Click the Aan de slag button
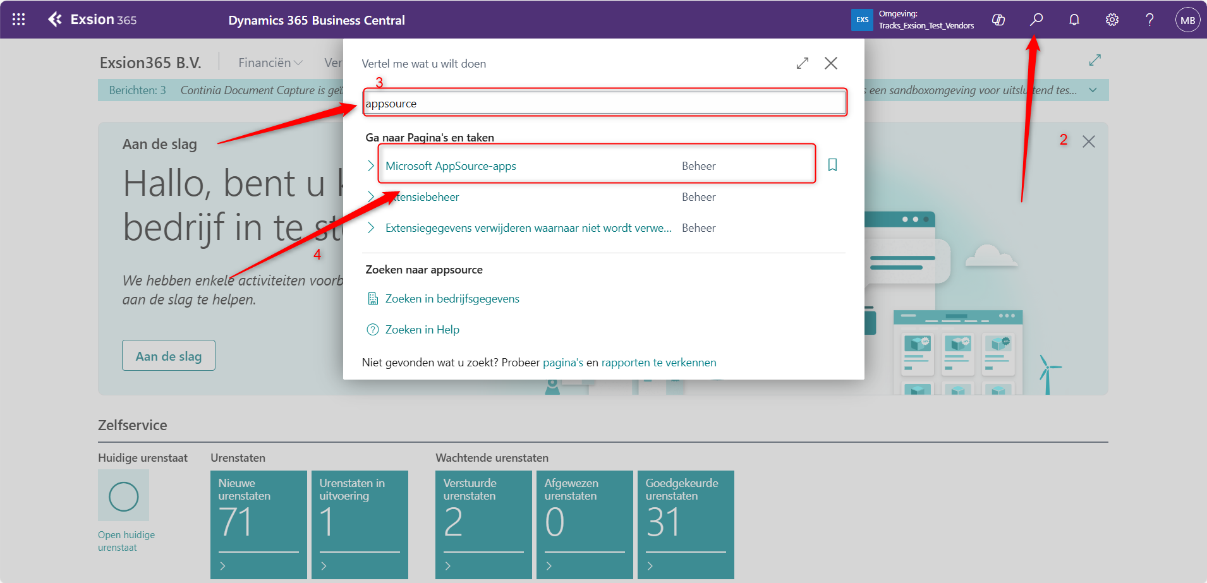 click(169, 356)
